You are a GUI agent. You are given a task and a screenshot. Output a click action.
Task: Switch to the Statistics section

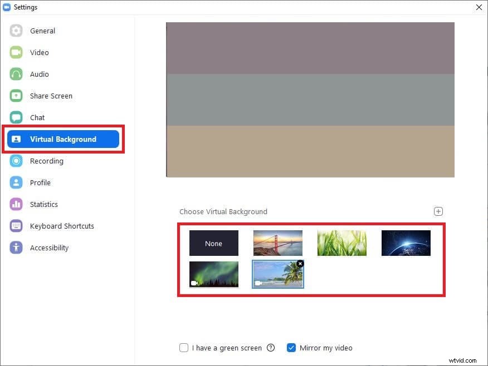pyautogui.click(x=43, y=204)
